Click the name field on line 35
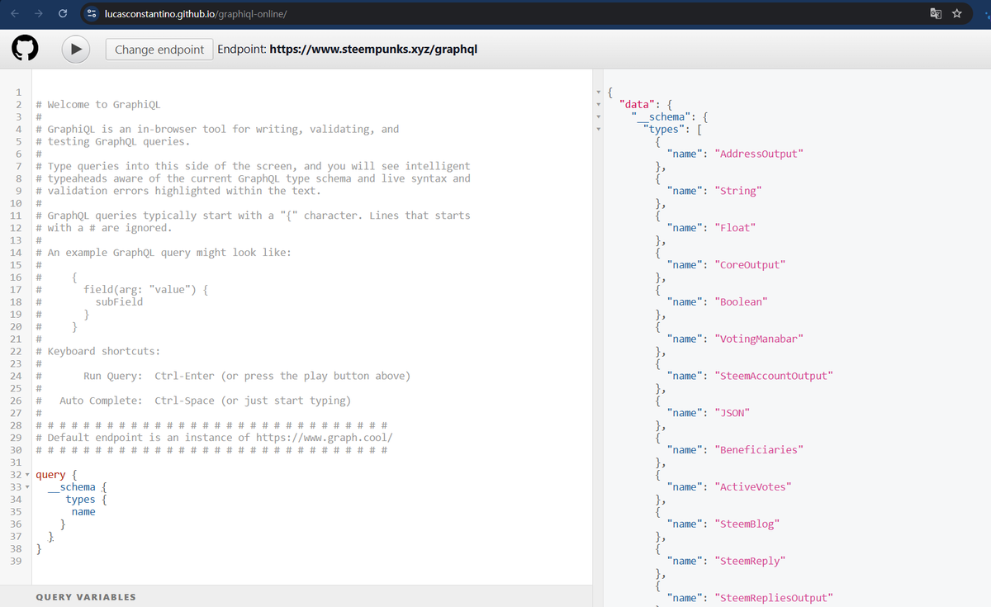The image size is (991, 607). click(x=83, y=511)
